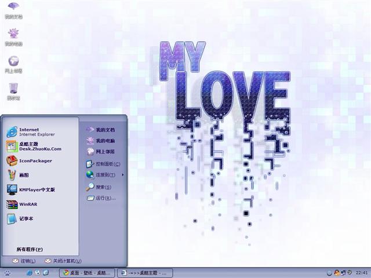Launch KMPlayer中文版 from the start menu

coord(31,189)
